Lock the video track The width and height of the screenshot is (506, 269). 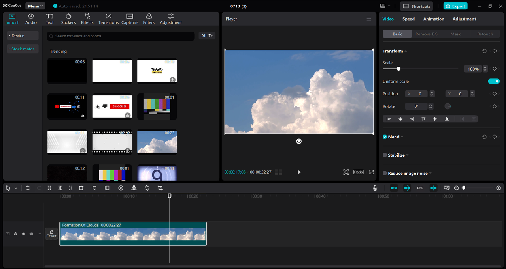tap(15, 234)
